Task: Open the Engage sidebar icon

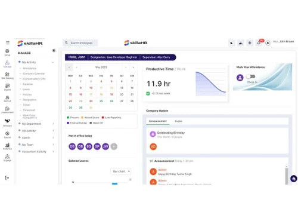Action: 7,157
